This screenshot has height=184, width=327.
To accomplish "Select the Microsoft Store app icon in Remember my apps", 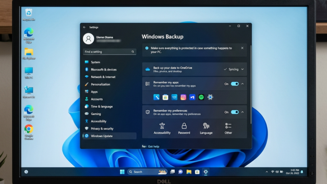I will point(165,97).
